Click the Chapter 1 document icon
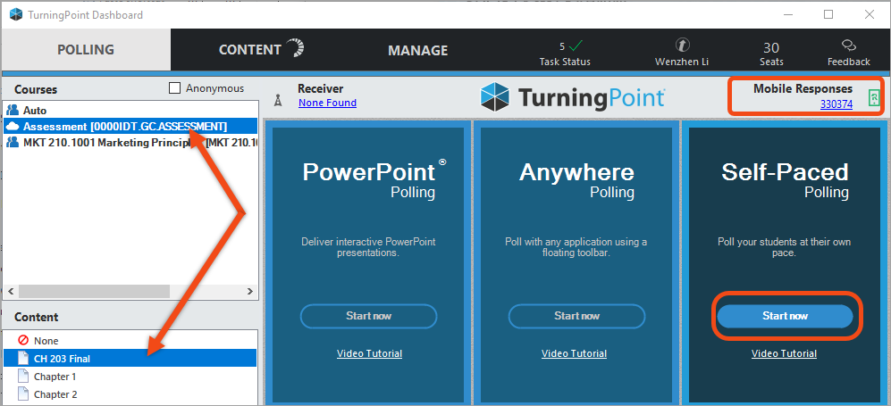Image resolution: width=891 pixels, height=406 pixels. pos(23,376)
